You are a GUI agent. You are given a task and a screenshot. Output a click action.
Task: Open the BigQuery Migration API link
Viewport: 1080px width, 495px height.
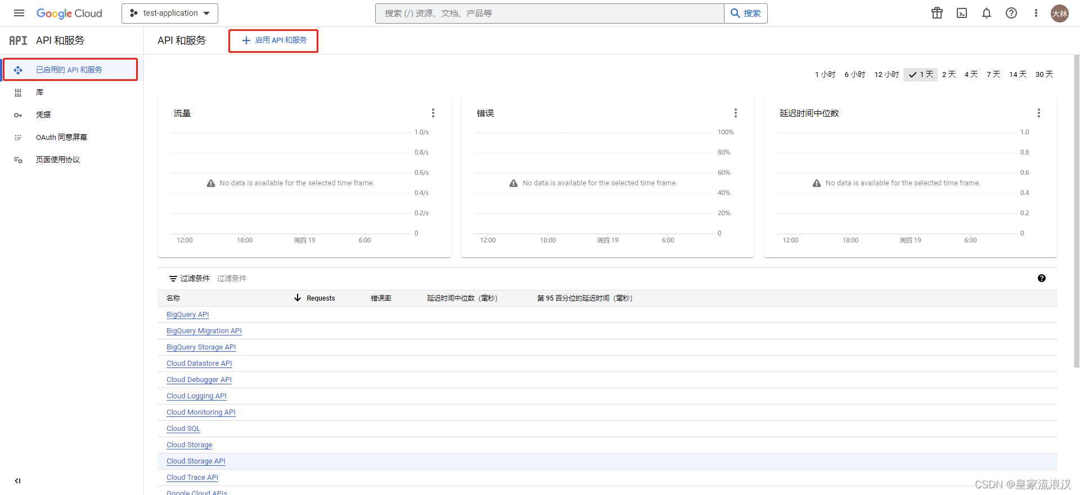pyautogui.click(x=204, y=331)
